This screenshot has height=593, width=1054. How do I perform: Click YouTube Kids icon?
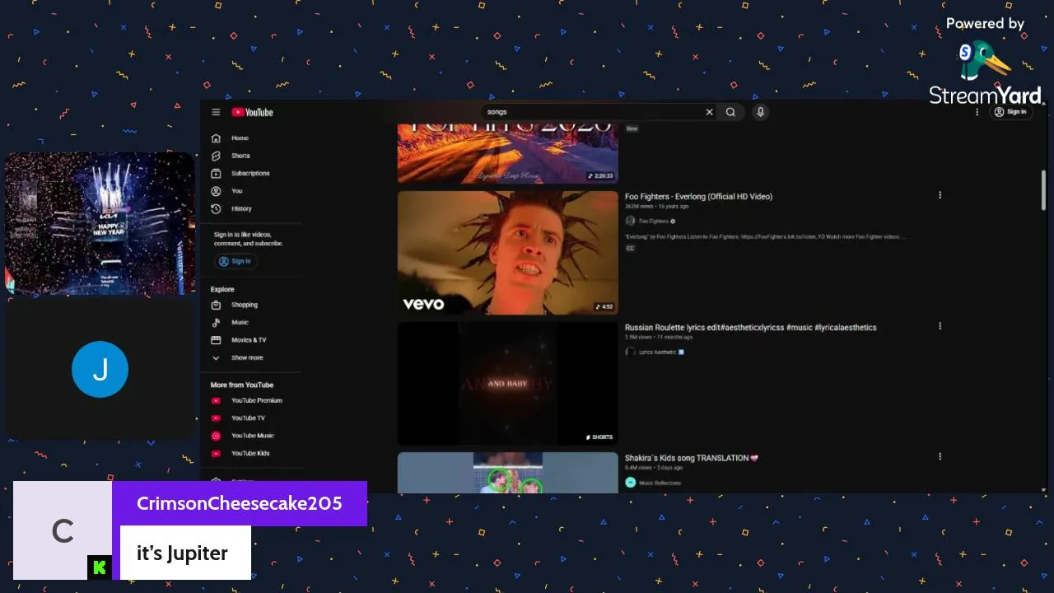click(216, 454)
